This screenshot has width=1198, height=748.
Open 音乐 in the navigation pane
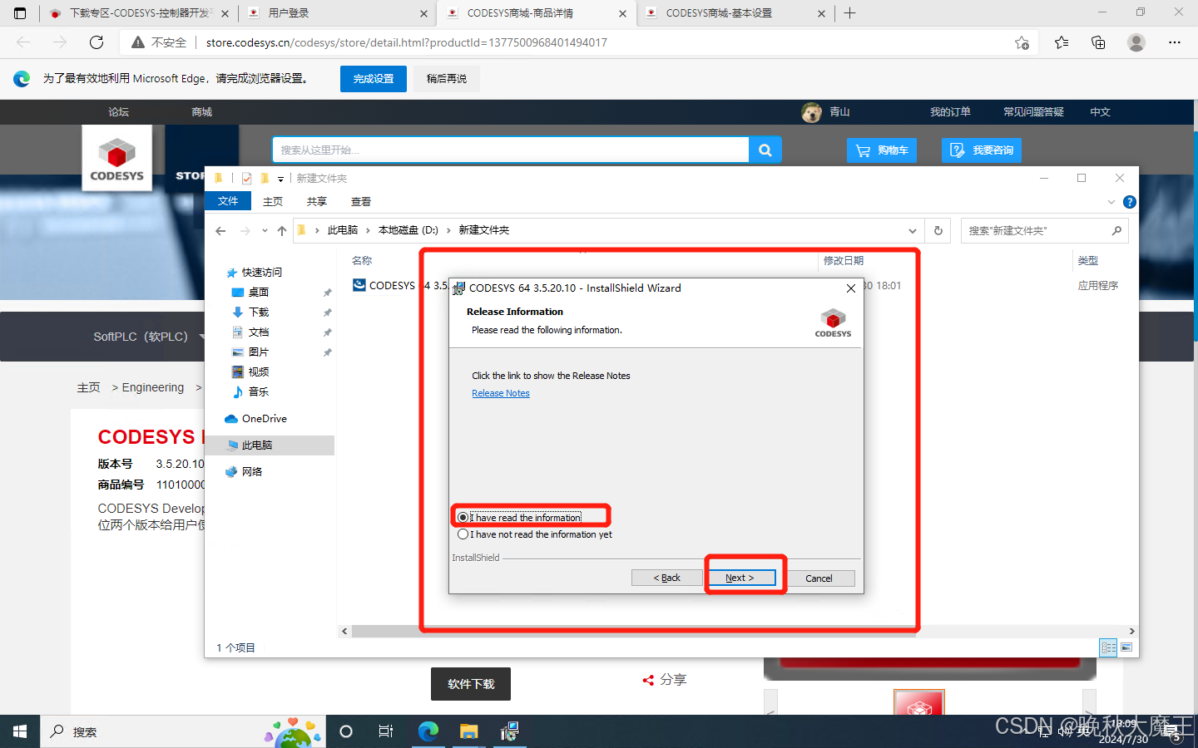point(259,392)
